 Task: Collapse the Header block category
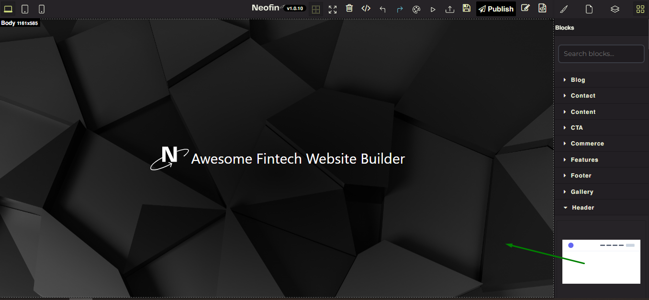pyautogui.click(x=601, y=208)
